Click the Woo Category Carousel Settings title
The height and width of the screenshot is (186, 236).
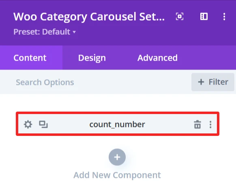click(x=89, y=17)
